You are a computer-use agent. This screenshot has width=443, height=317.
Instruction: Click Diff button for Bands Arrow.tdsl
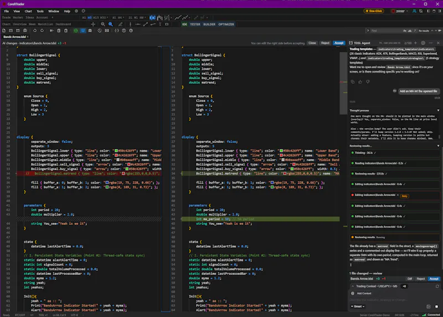410,279
